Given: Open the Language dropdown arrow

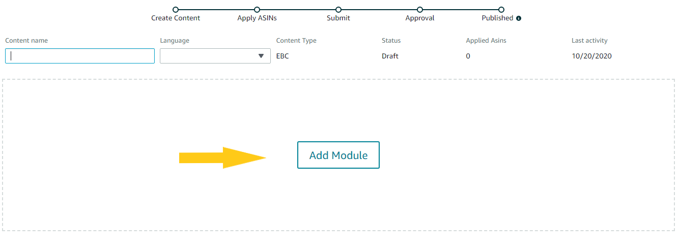Looking at the screenshot, I should pyautogui.click(x=261, y=56).
